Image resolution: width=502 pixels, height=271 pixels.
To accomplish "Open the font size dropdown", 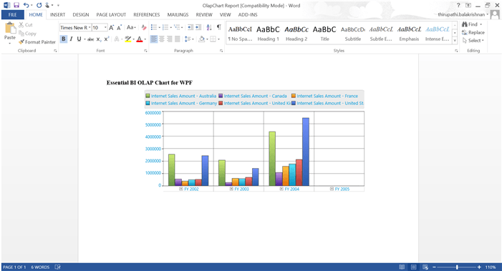I will (105, 27).
